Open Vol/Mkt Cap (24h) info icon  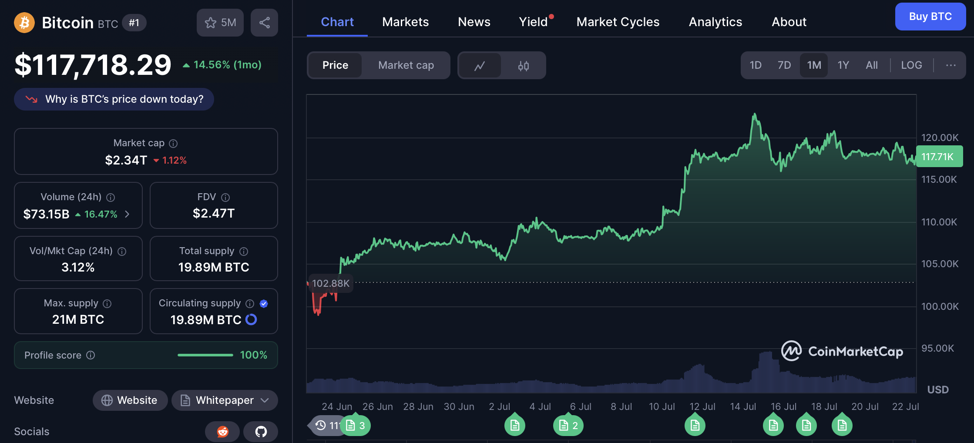122,251
